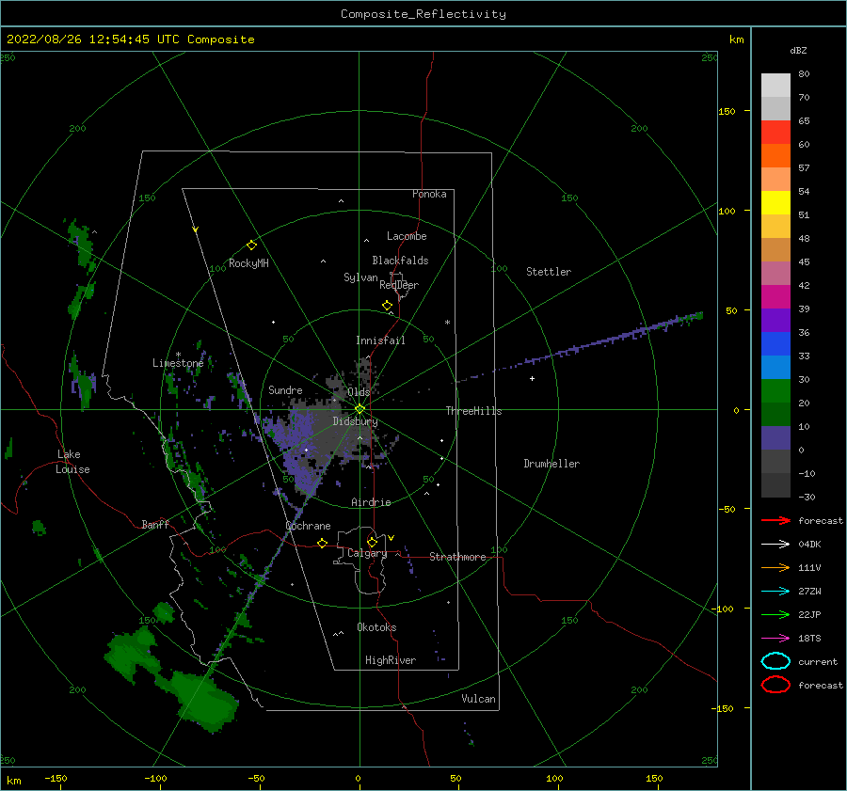The height and width of the screenshot is (791, 847).
Task: Click the asterisk marker east of Innisfail
Action: pos(447,323)
